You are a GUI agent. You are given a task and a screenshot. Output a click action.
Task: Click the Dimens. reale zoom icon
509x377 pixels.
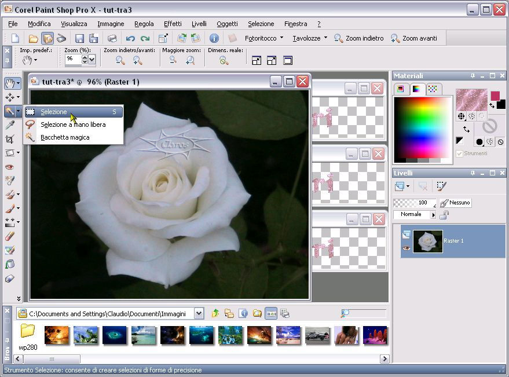coord(224,60)
